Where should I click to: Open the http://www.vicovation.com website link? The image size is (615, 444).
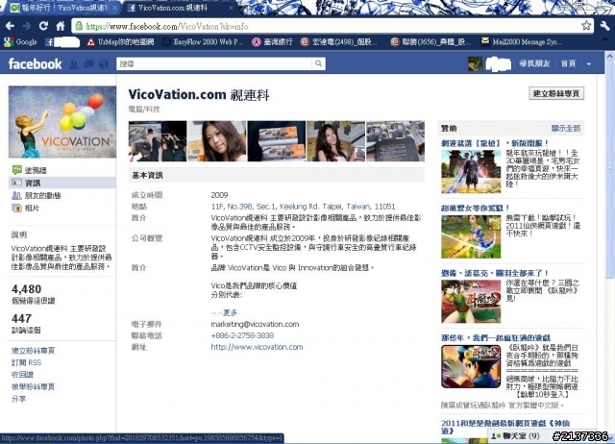click(257, 347)
